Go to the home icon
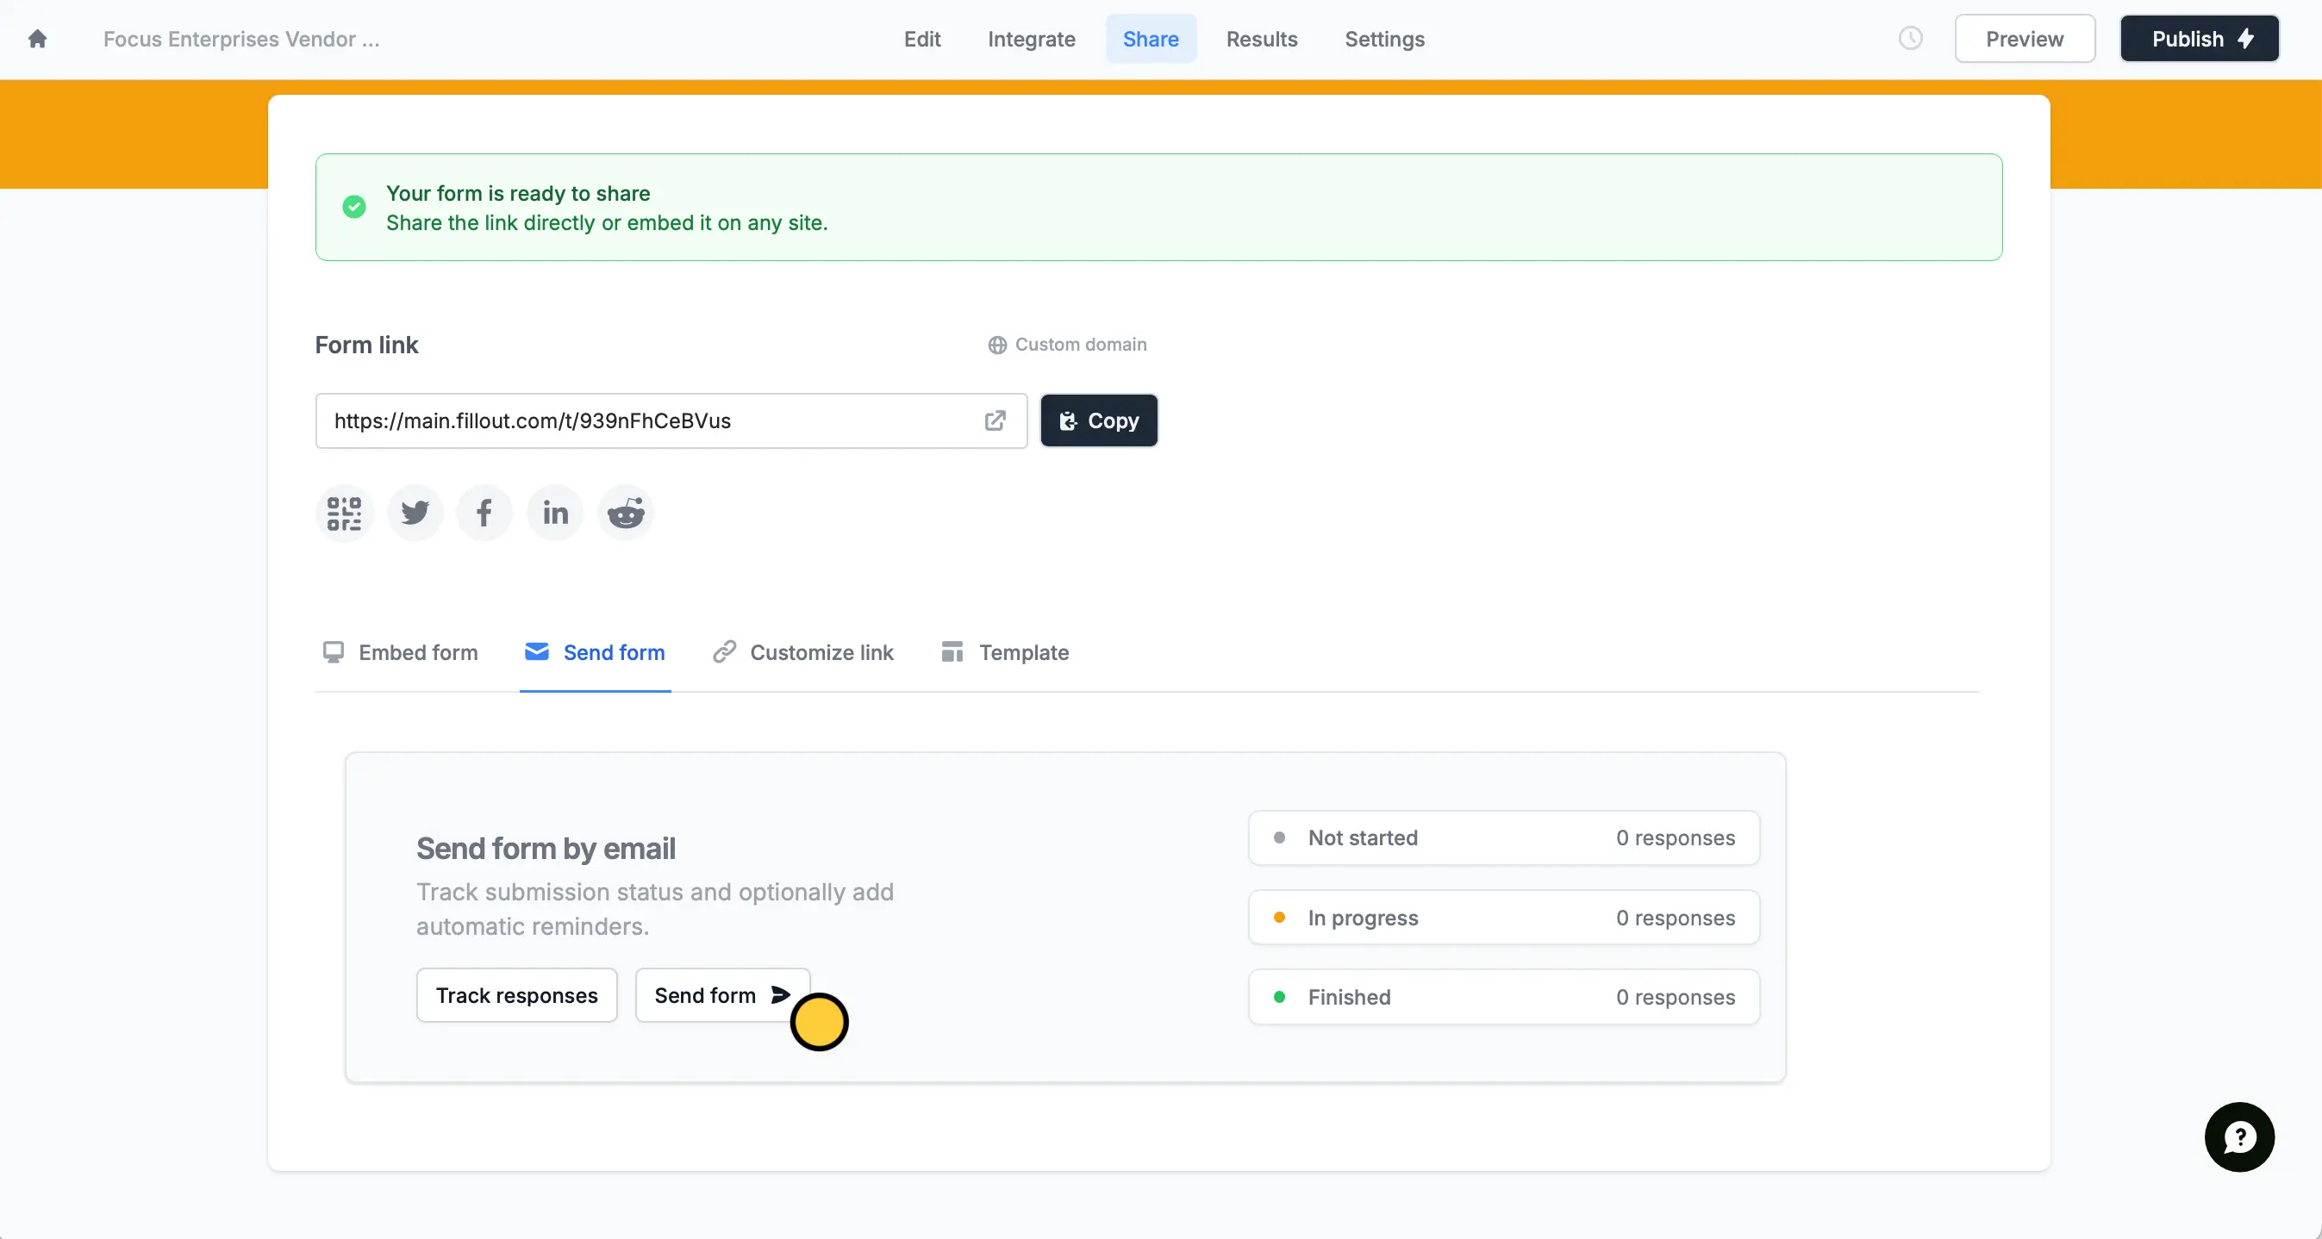Screen dimensions: 2322x1239 (x=37, y=39)
